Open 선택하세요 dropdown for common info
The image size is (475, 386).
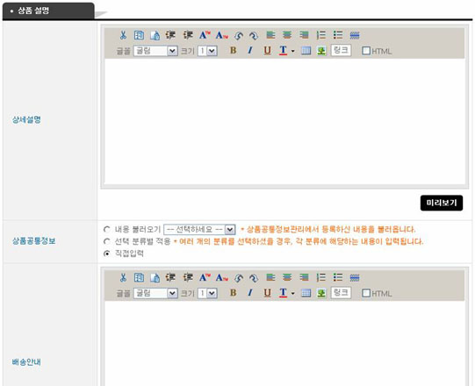coord(199,230)
